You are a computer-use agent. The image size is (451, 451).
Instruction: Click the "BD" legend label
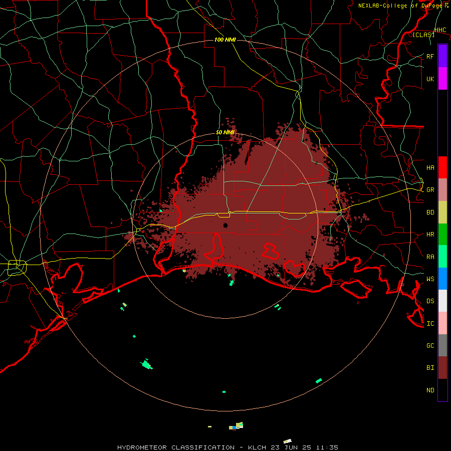pyautogui.click(x=430, y=212)
